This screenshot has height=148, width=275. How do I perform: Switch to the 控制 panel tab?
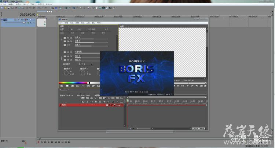click(x=62, y=26)
